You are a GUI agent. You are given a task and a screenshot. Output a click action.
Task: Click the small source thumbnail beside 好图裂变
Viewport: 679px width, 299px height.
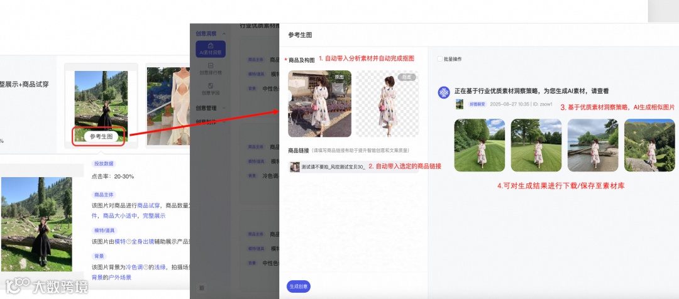460,104
